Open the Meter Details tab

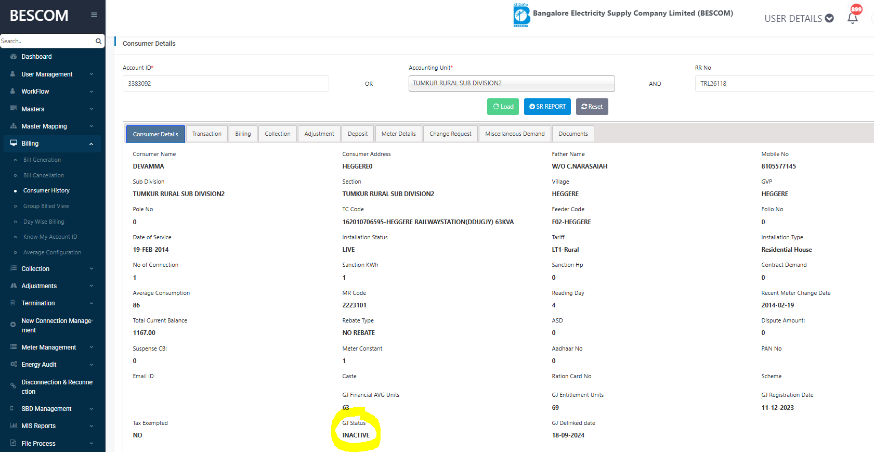coord(399,134)
